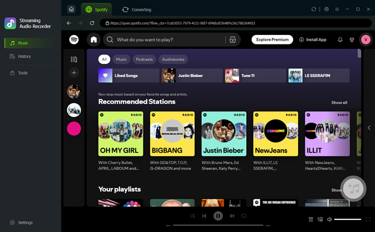Viewport: 375px width, 232px height.
Task: Select Music in the left sidebar
Action: tap(30, 43)
